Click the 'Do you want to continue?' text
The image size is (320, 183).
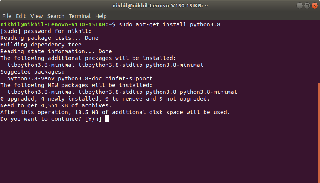pos(41,119)
